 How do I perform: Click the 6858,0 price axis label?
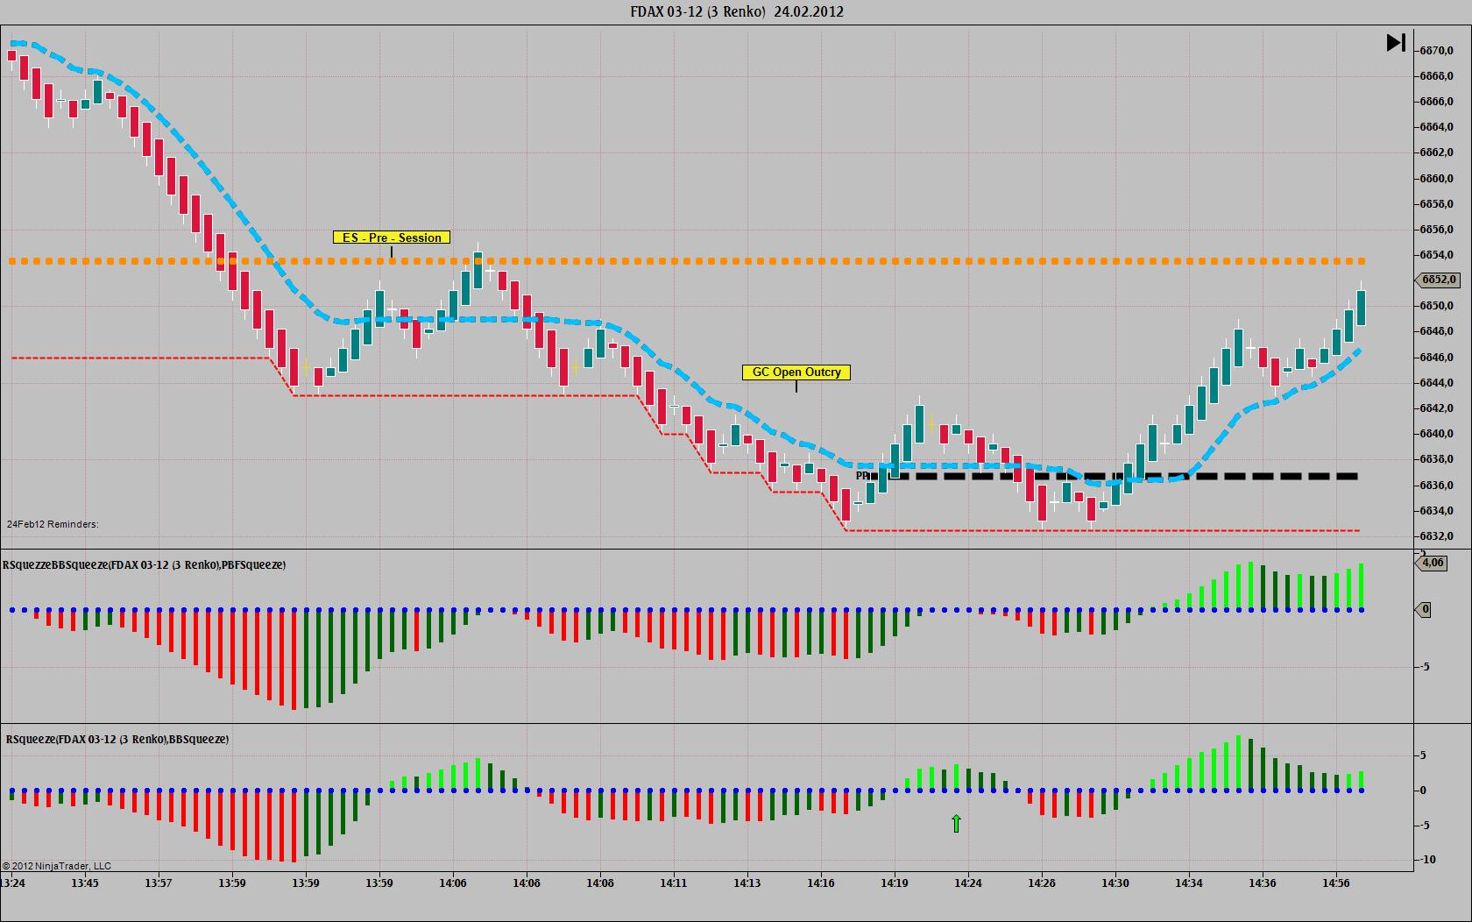tap(1436, 204)
